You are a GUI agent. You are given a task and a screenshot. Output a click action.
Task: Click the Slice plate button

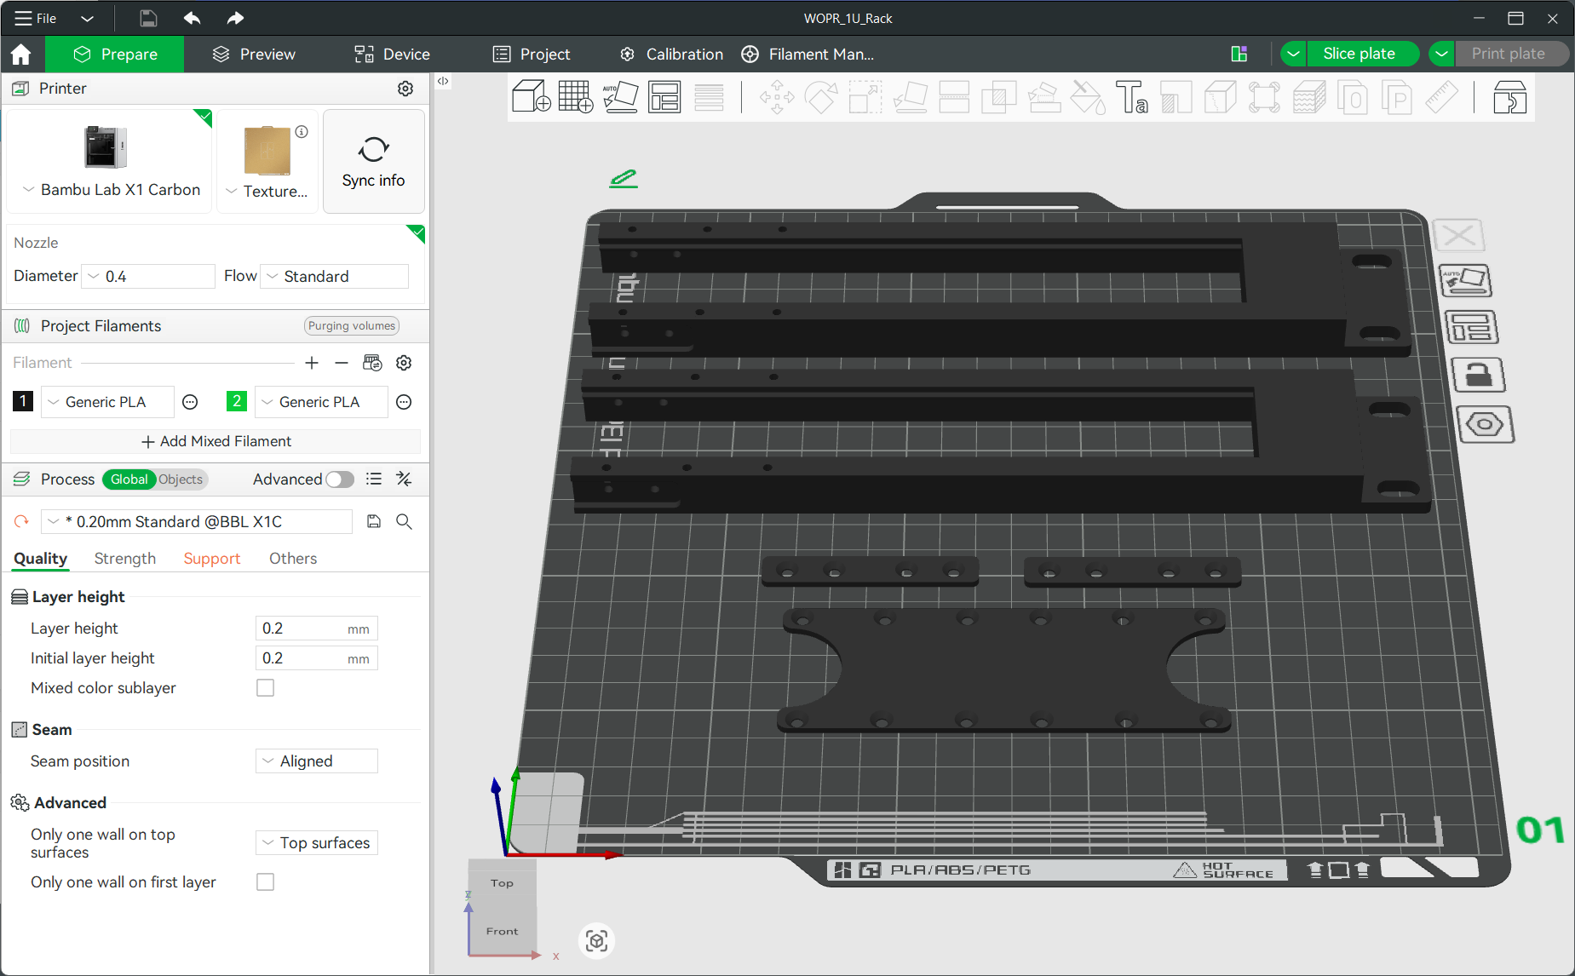(x=1359, y=54)
